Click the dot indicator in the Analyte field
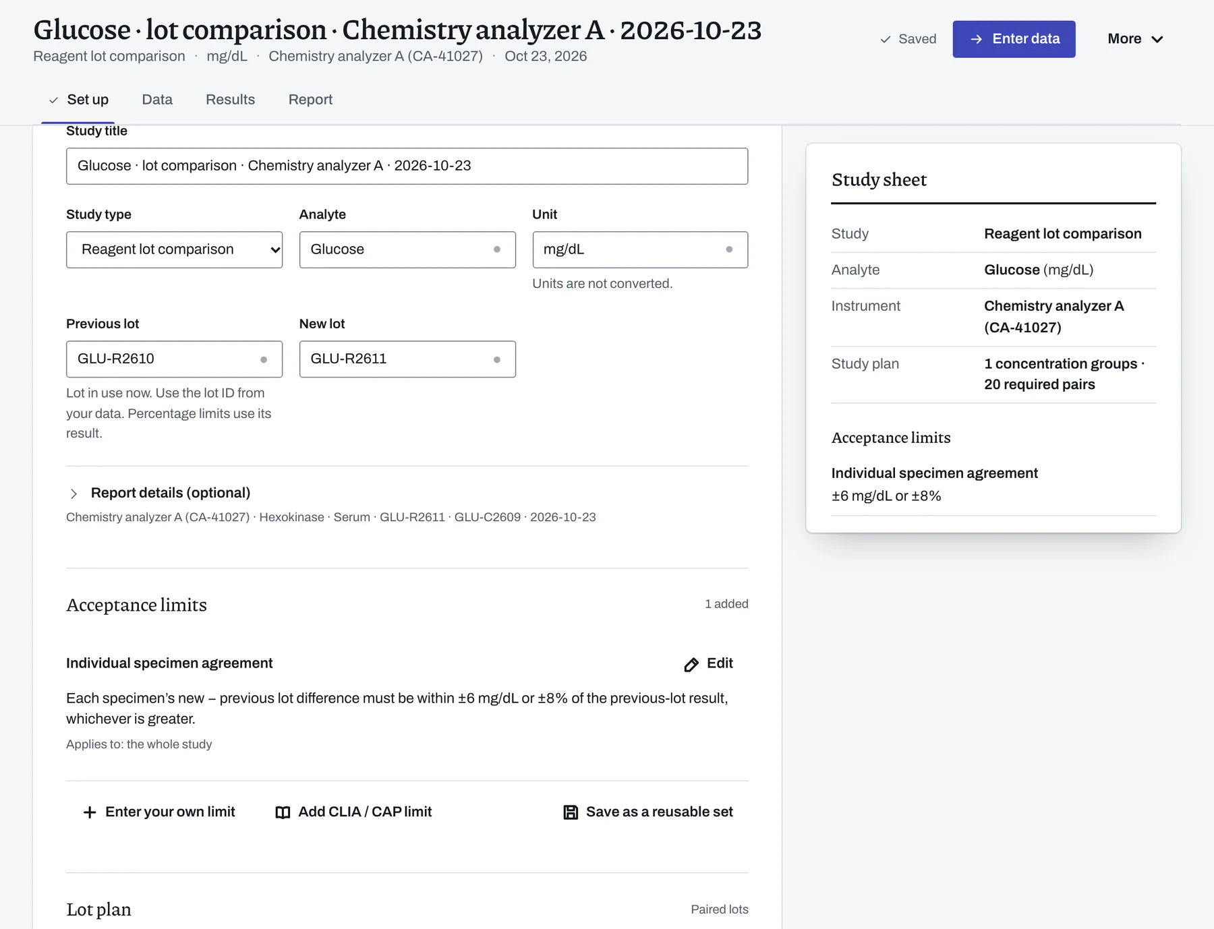The height and width of the screenshot is (929, 1214). point(497,249)
